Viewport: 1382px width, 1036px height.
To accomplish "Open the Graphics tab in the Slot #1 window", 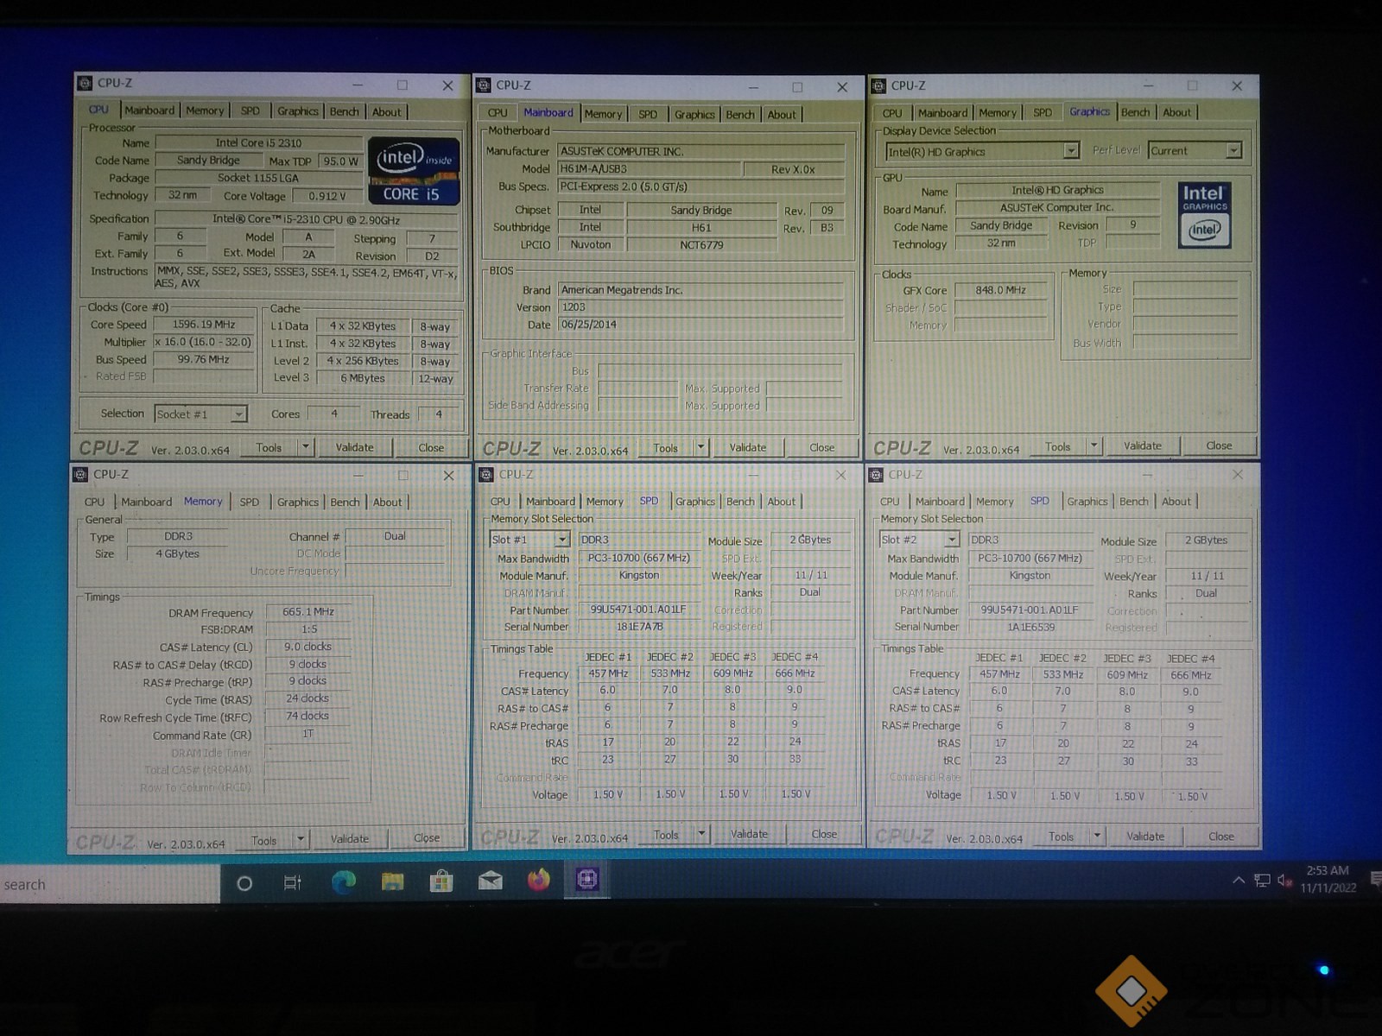I will (695, 502).
